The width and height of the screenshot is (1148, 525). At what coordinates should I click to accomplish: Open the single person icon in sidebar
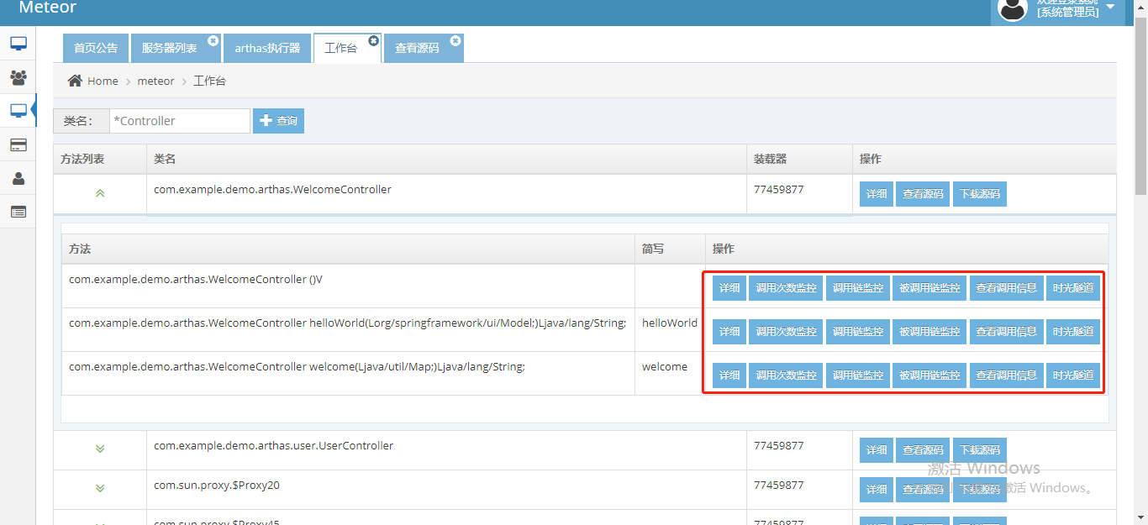(x=18, y=178)
